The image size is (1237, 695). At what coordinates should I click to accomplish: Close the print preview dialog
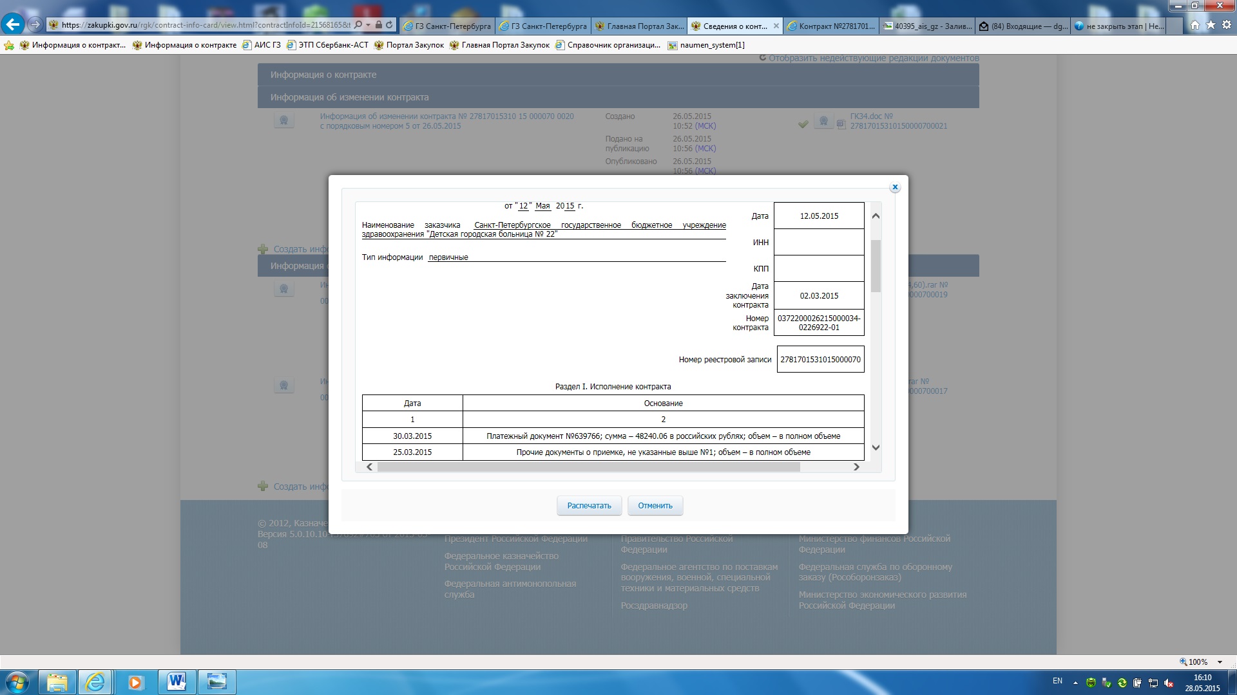click(895, 187)
